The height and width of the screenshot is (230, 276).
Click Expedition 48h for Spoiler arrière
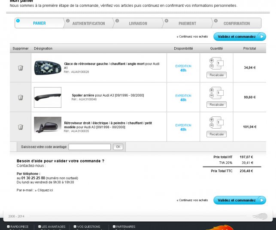(183, 98)
